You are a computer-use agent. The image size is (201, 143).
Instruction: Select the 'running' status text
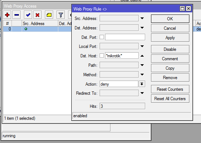[9, 136]
